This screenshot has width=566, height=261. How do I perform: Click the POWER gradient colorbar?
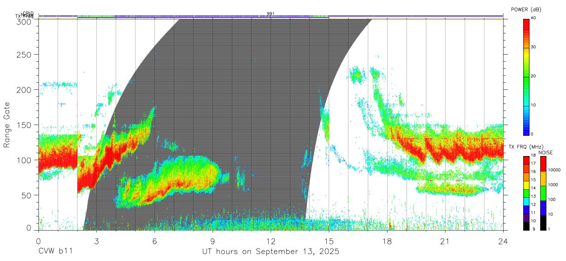click(526, 77)
